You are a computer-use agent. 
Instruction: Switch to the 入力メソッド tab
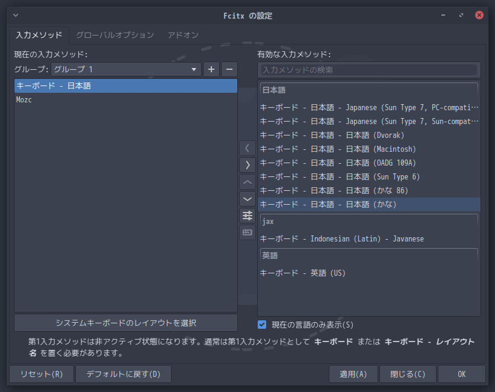click(39, 35)
